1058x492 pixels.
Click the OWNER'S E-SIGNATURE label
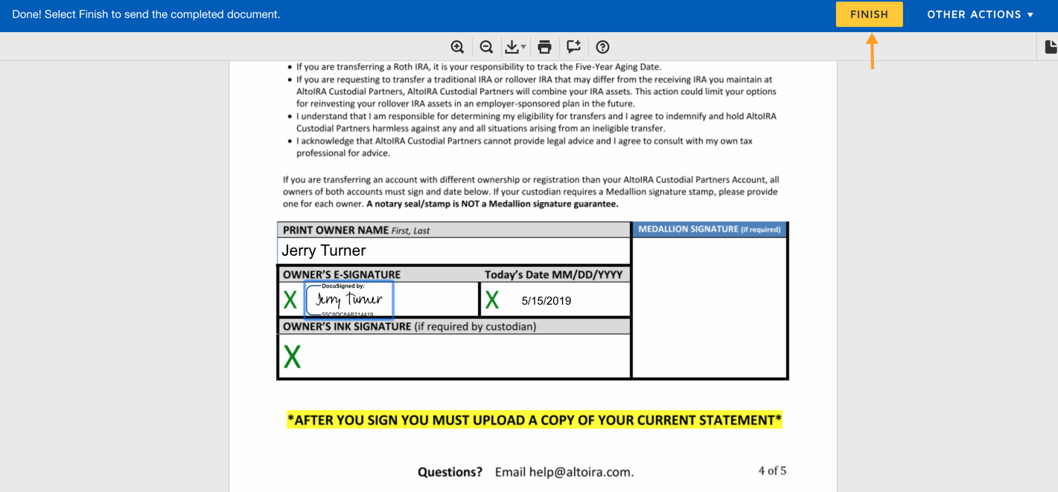[x=342, y=274]
